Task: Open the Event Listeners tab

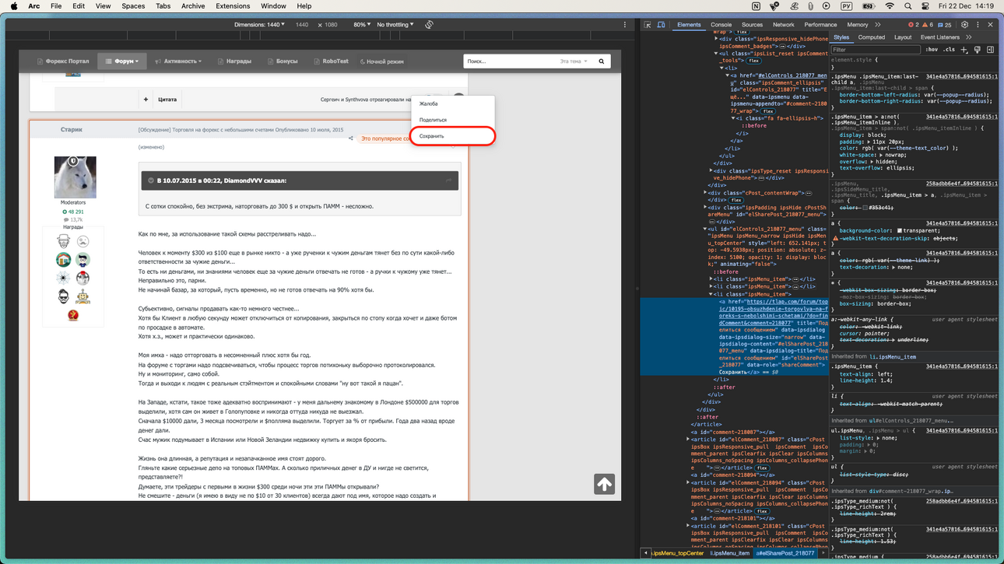Action: pyautogui.click(x=940, y=37)
